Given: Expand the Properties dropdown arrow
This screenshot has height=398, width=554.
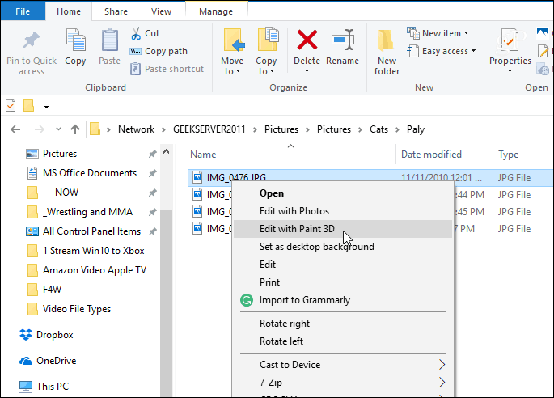Looking at the screenshot, I should [510, 71].
